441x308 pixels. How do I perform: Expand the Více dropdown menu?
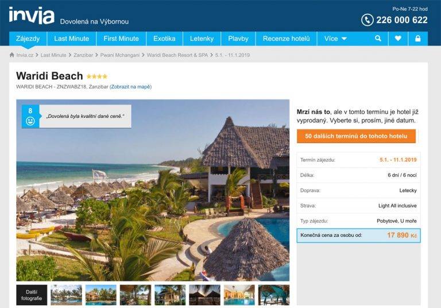pos(335,38)
